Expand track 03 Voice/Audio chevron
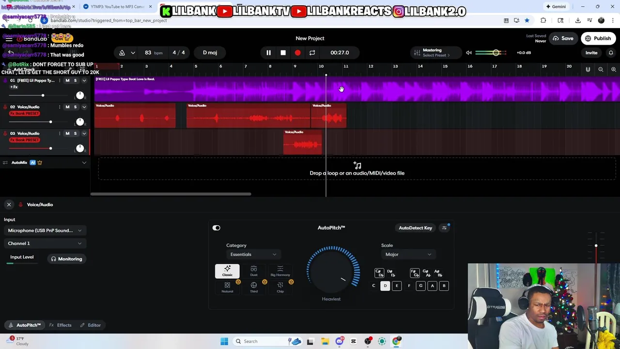This screenshot has height=349, width=620. click(84, 133)
